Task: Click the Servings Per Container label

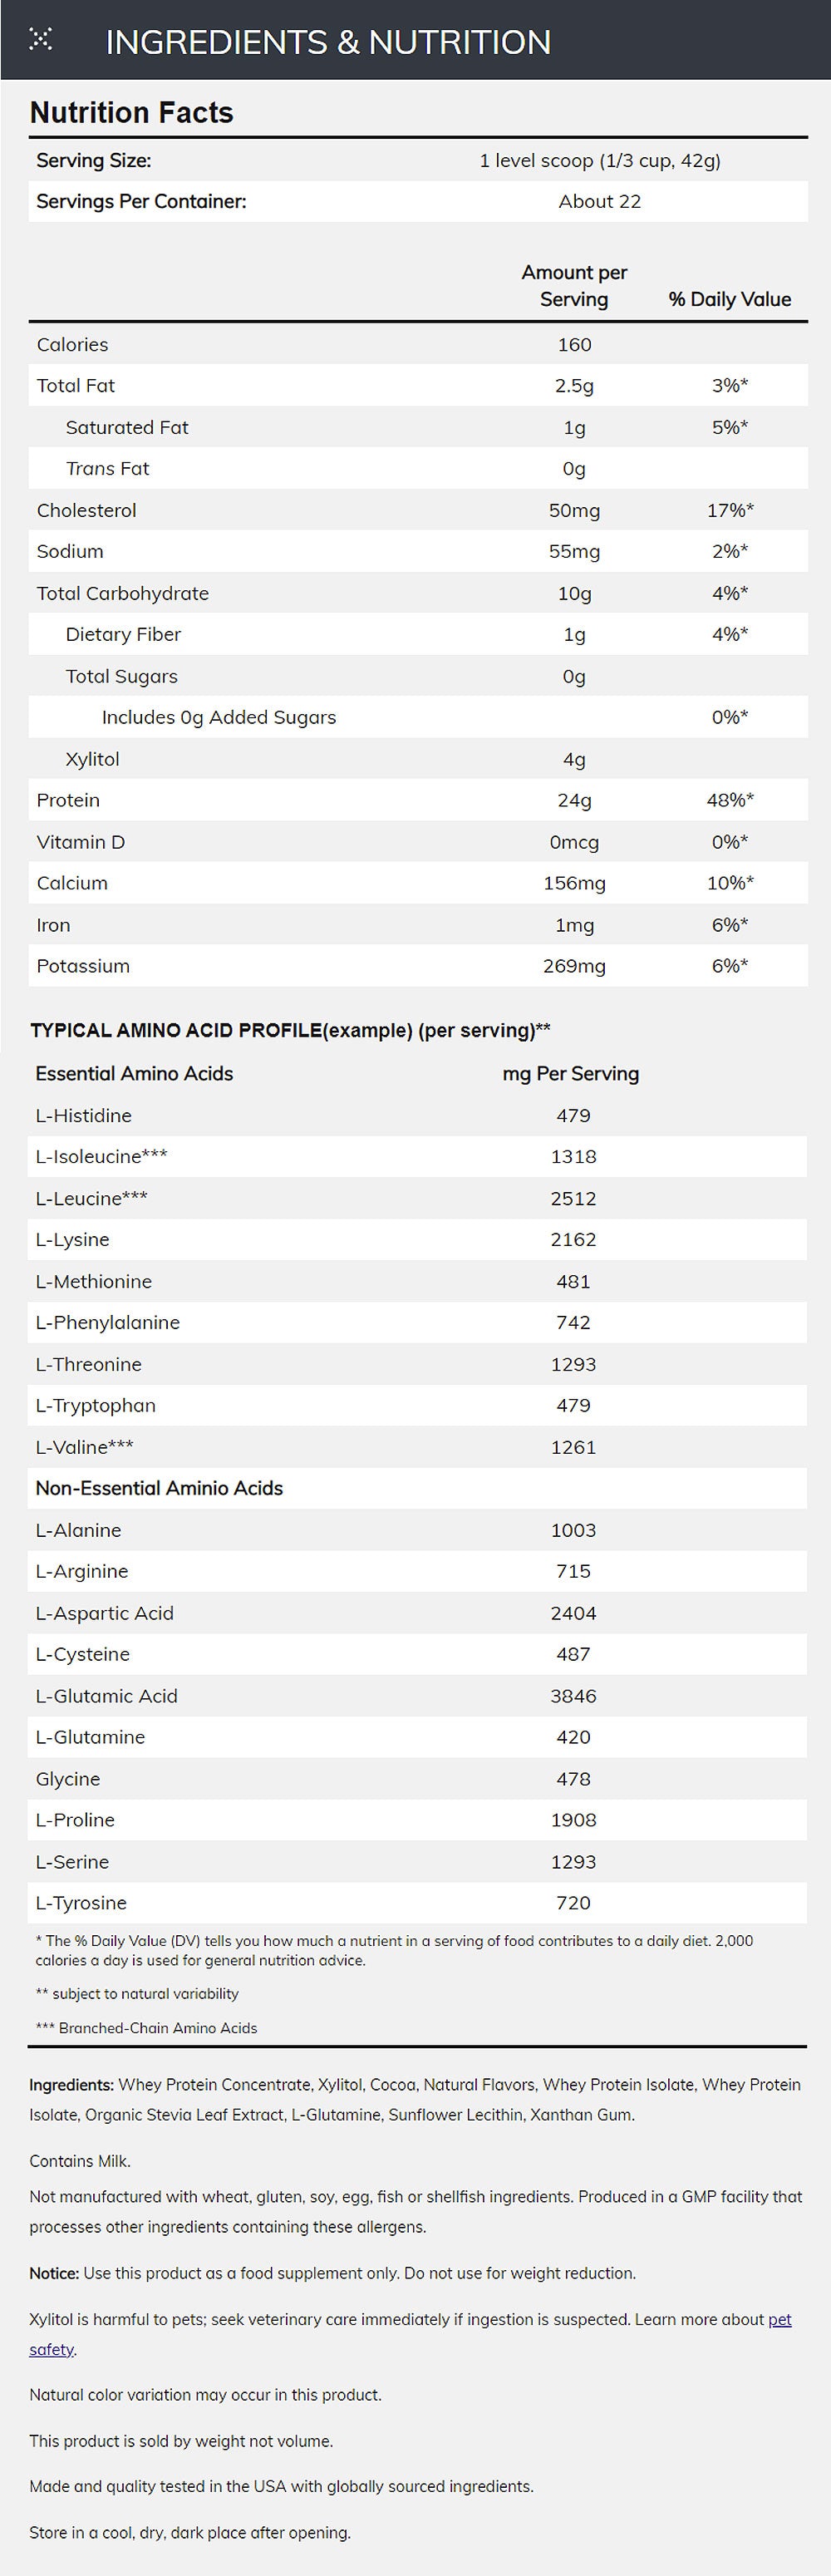Action: tap(141, 201)
